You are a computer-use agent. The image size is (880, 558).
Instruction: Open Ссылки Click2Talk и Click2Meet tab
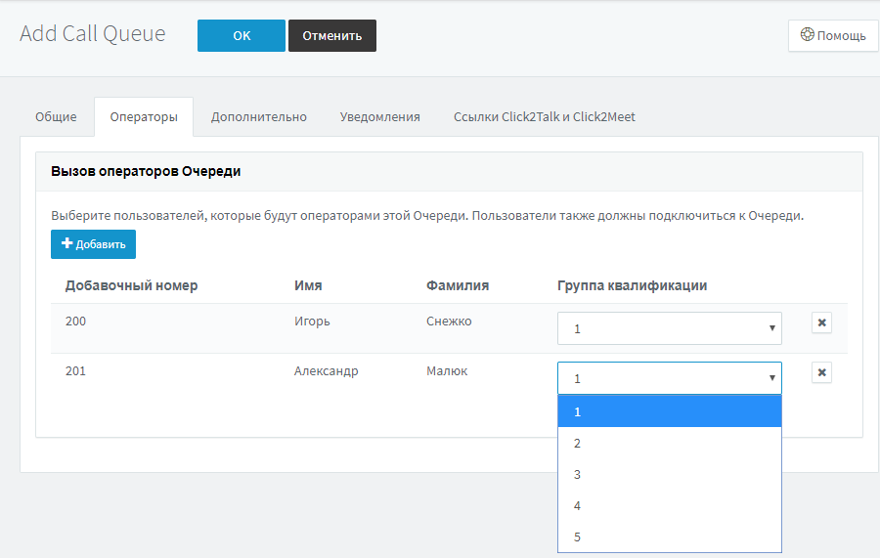point(545,116)
